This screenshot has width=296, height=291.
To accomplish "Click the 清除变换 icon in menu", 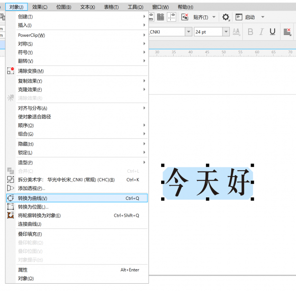I will [x=11, y=71].
